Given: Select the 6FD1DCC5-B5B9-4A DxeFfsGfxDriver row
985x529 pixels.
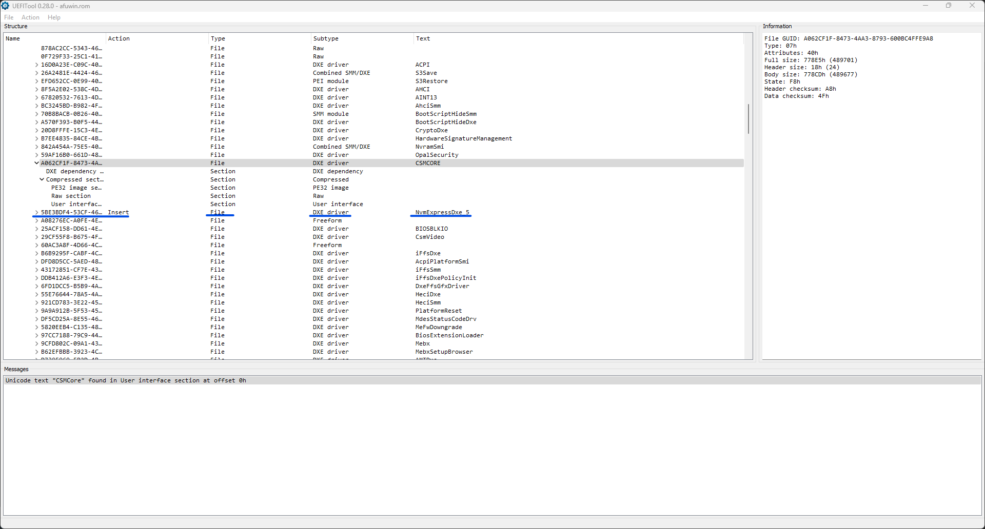Looking at the screenshot, I should (x=373, y=286).
